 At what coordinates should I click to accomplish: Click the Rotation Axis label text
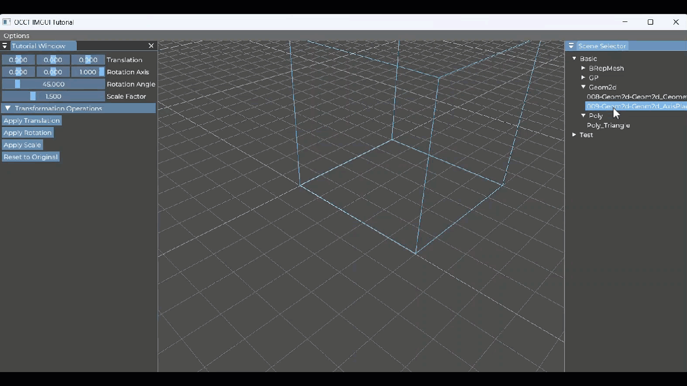pyautogui.click(x=128, y=72)
